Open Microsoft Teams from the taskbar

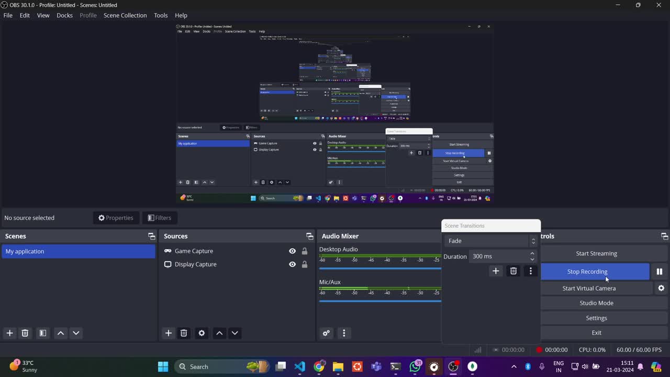376,367
